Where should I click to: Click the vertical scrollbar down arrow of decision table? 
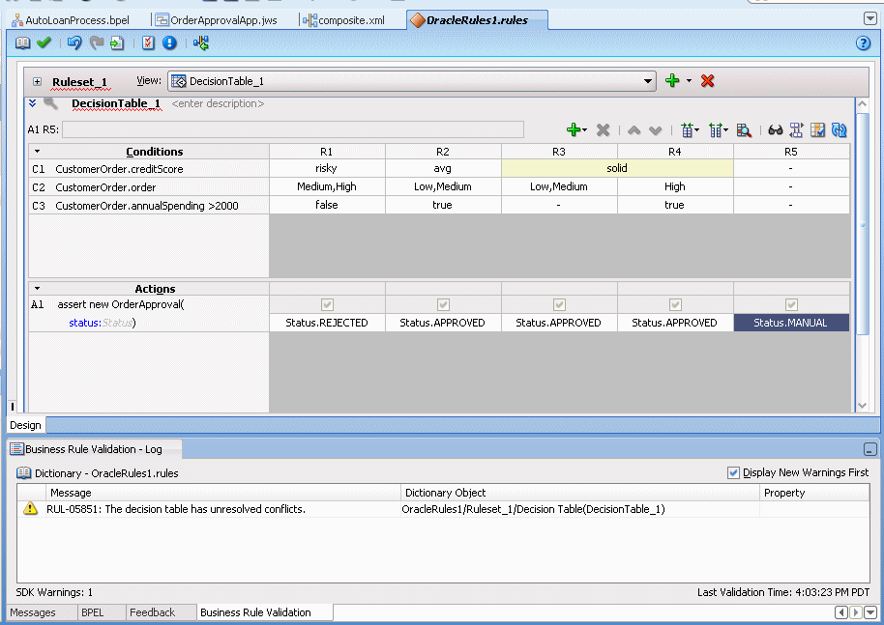(x=863, y=406)
